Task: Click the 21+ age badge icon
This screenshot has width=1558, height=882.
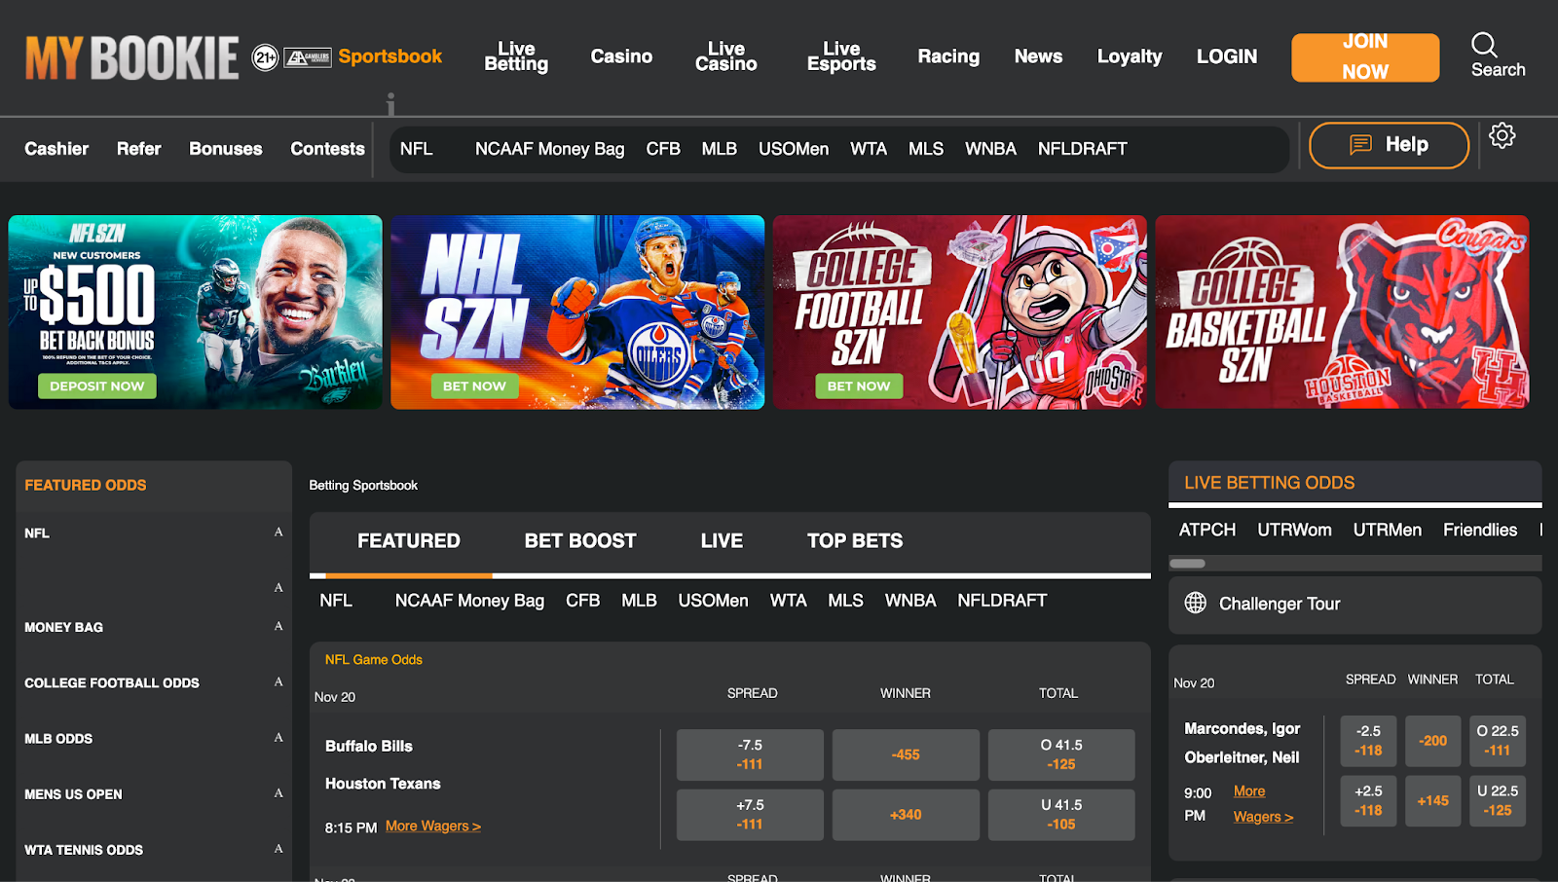Action: coord(265,57)
